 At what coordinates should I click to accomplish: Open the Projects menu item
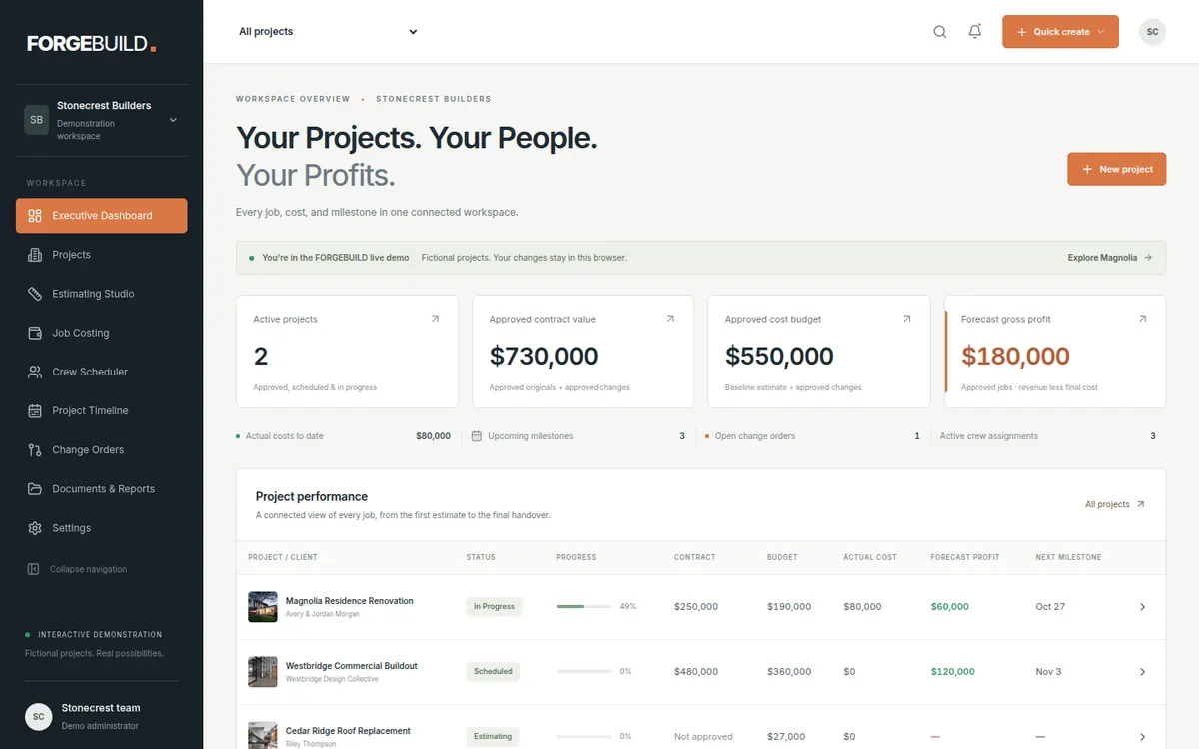tap(101, 255)
